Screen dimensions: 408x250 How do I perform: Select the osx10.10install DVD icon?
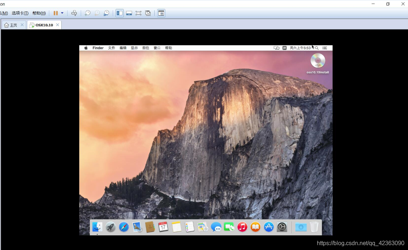coord(318,64)
